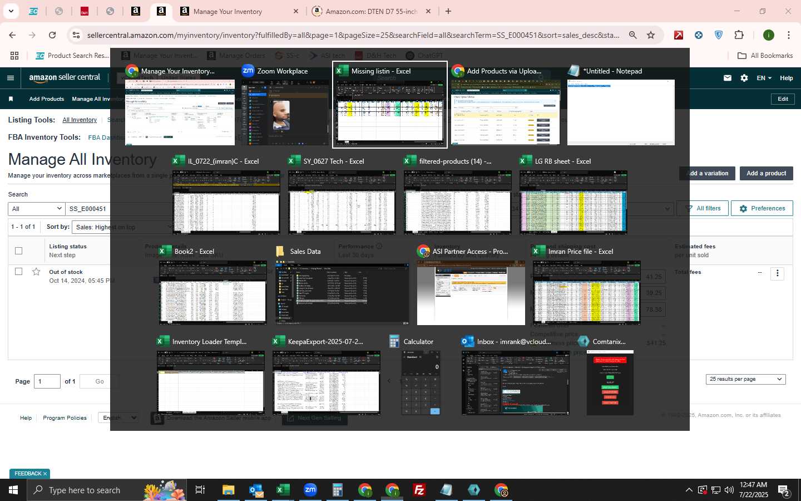Reload the Seller Central page
Screen dimensions: 801x501
pyautogui.click(x=52, y=35)
